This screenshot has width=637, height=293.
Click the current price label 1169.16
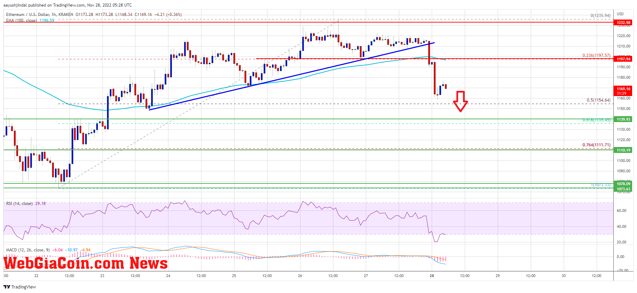coord(623,91)
